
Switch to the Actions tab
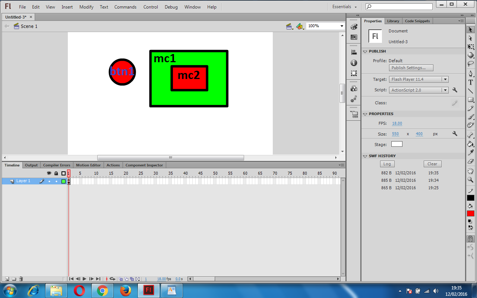click(113, 165)
